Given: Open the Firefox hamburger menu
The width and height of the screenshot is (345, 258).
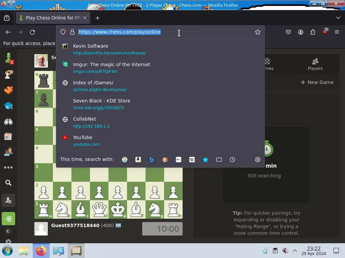Looking at the screenshot, I should click(337, 32).
